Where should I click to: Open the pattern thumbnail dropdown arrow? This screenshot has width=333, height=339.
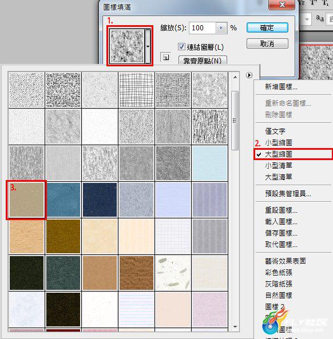(148, 46)
